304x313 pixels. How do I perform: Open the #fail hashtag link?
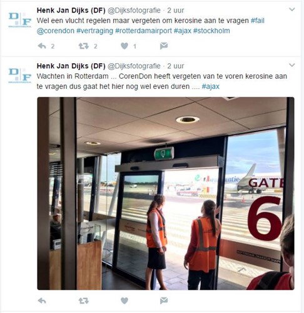pyautogui.click(x=258, y=21)
